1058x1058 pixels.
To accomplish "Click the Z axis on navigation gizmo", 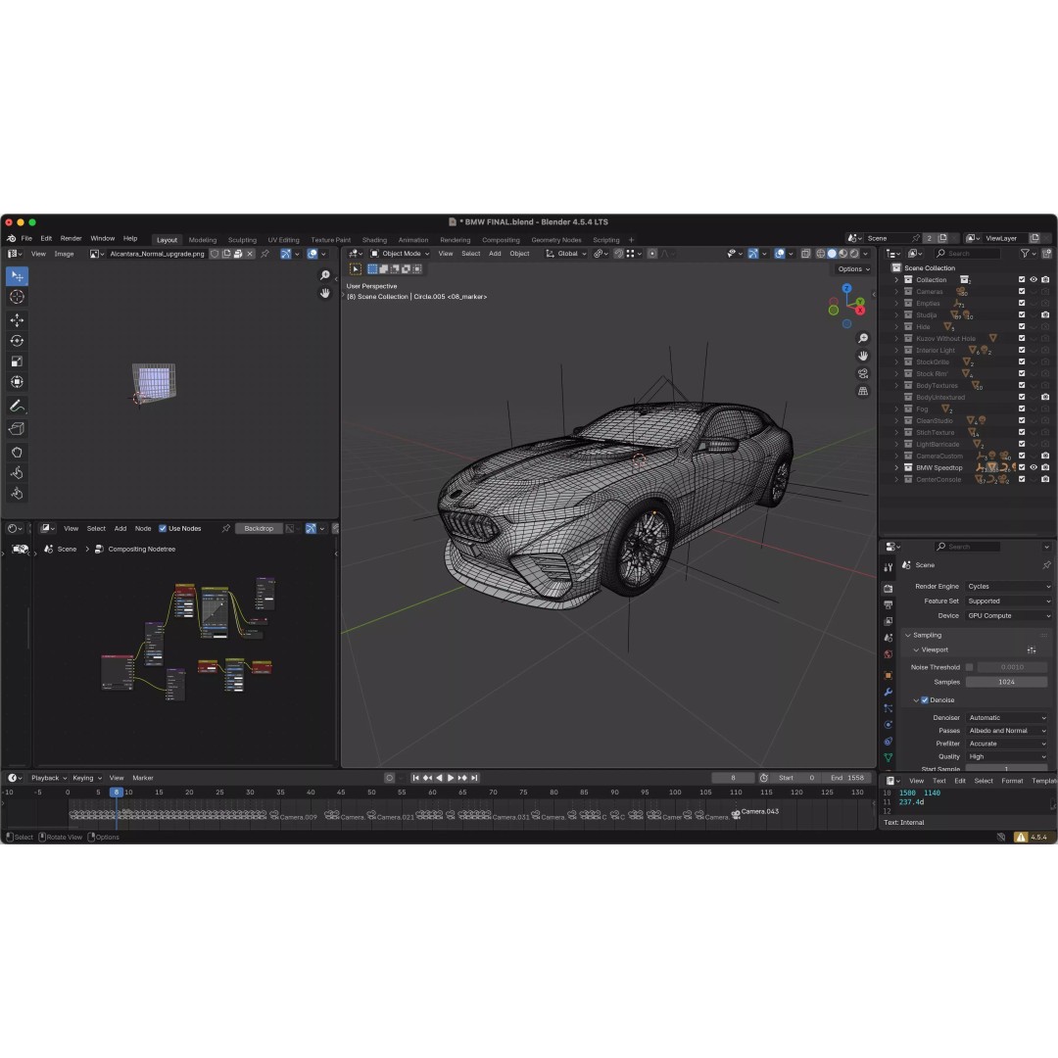I will [x=846, y=289].
